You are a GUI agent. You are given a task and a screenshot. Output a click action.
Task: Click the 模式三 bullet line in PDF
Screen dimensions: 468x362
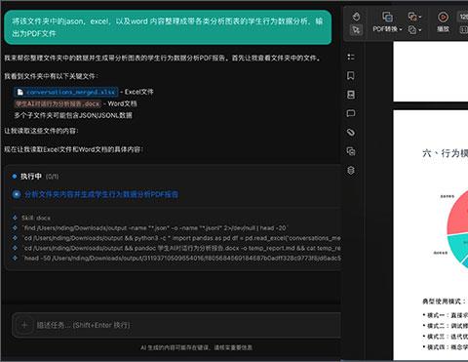coord(446,337)
